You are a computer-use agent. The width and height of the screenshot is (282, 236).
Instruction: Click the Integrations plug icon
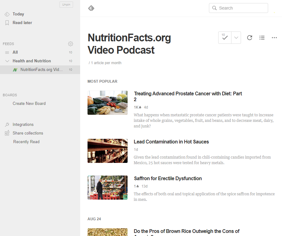[7, 125]
